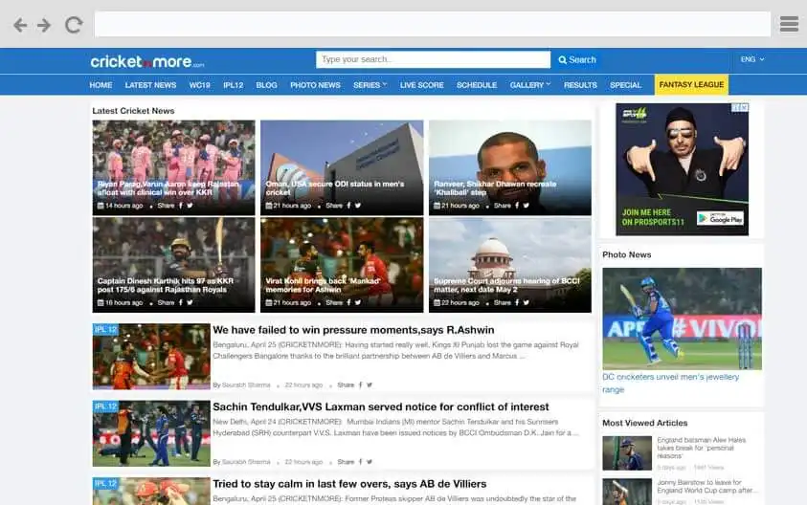The width and height of the screenshot is (807, 505).
Task: Share the Oman, USA ODI story on Twitter
Action: tap(357, 206)
